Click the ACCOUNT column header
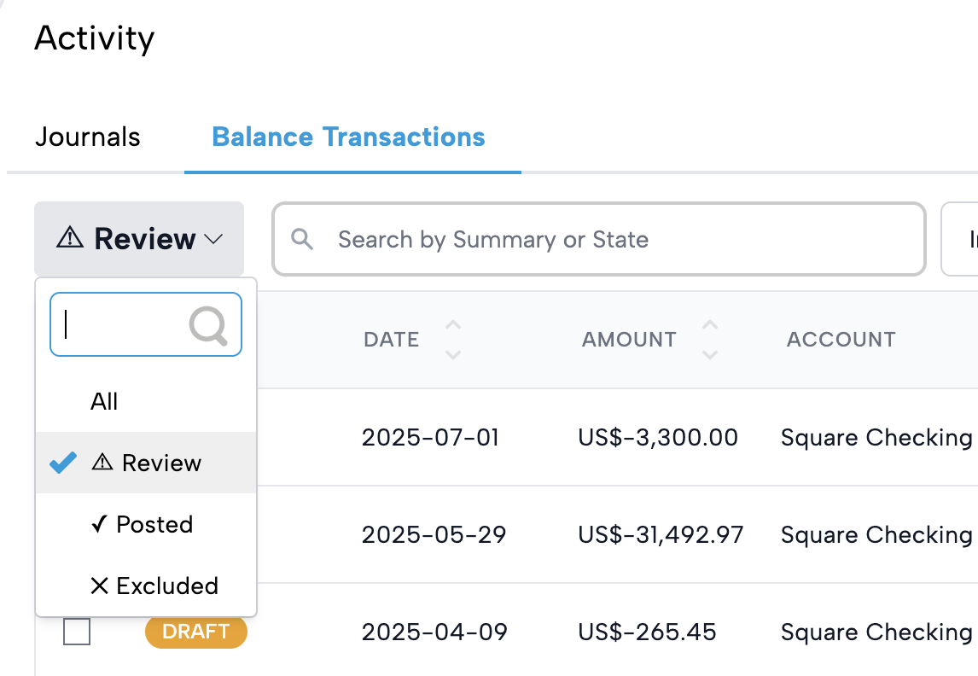 841,340
